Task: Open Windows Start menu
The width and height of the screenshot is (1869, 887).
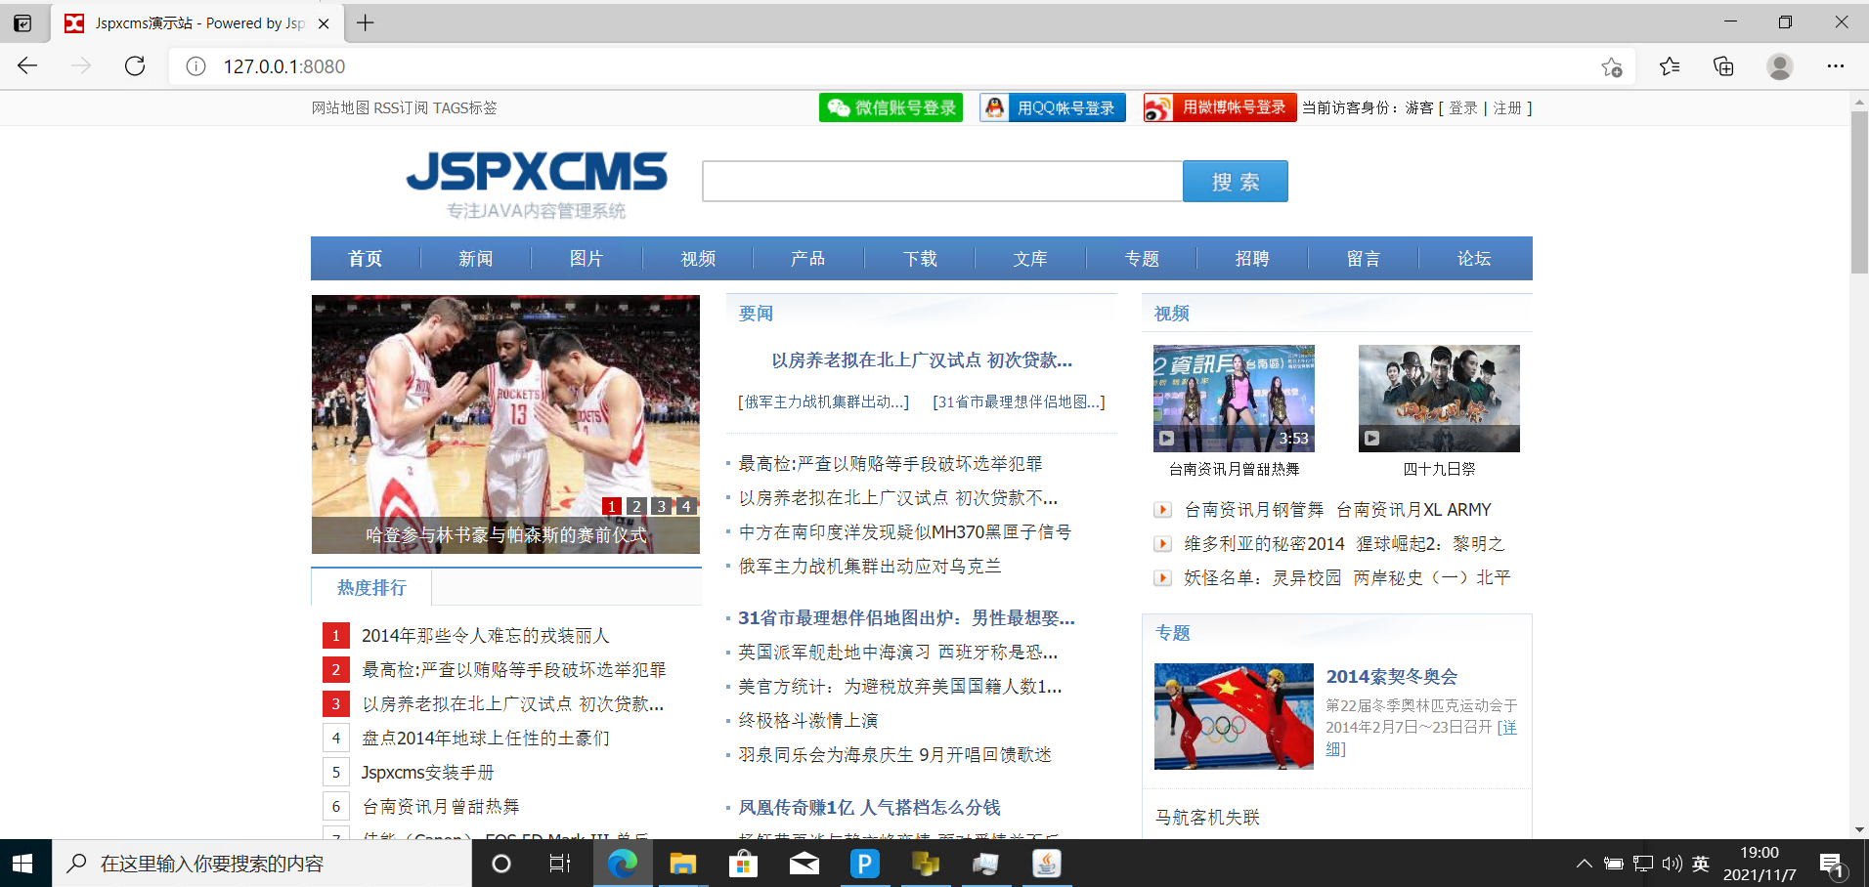Action: (23, 864)
